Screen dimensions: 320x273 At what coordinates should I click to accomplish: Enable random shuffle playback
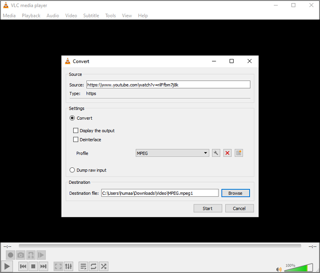click(104, 266)
